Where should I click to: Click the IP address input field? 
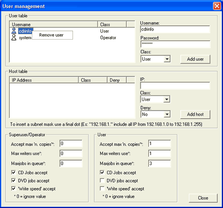[175, 86]
